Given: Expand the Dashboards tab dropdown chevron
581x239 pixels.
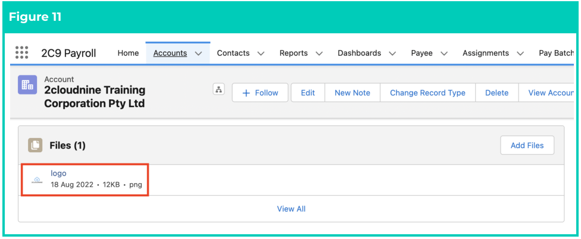Looking at the screenshot, I should pyautogui.click(x=392, y=54).
